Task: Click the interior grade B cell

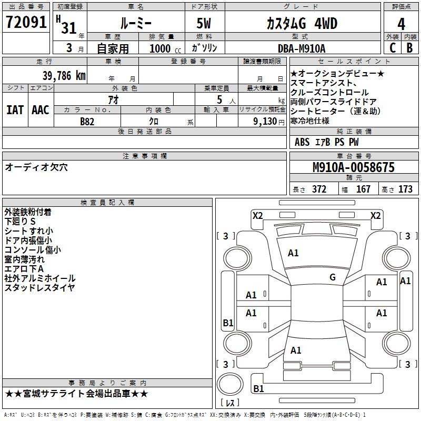Action: pos(410,48)
